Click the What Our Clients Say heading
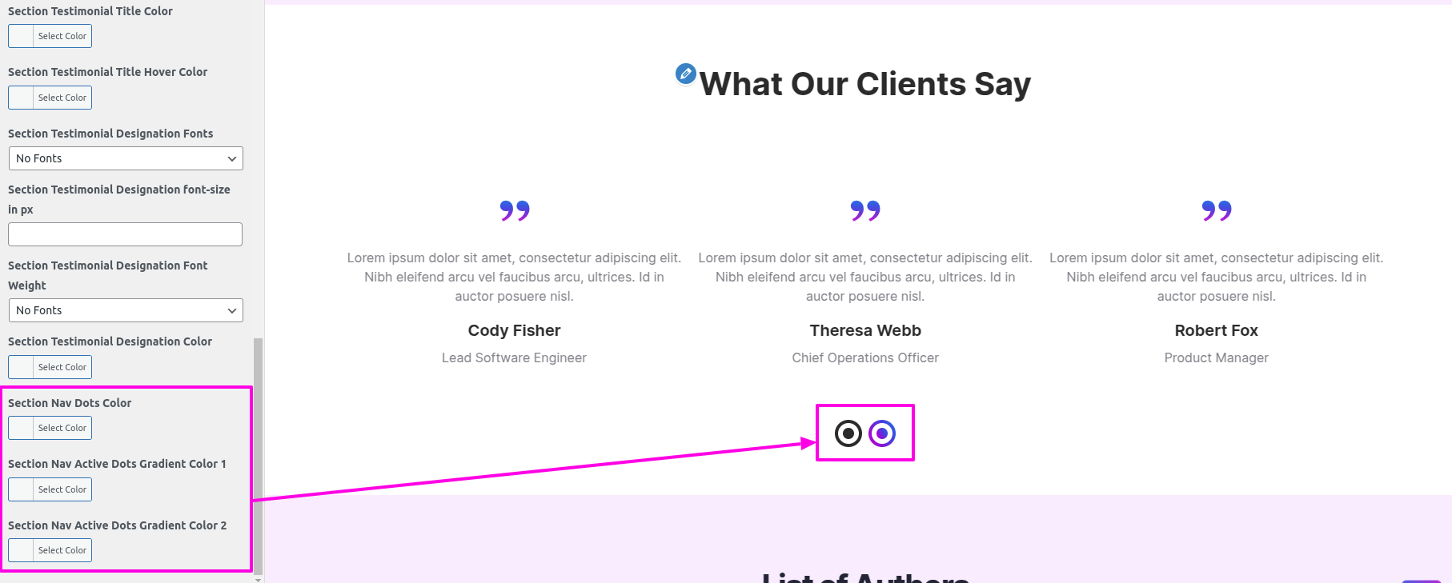Viewport: 1452px width, 583px height. 865,84
